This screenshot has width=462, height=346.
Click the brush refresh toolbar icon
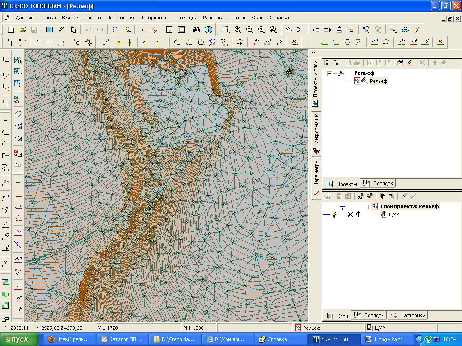coord(416,29)
